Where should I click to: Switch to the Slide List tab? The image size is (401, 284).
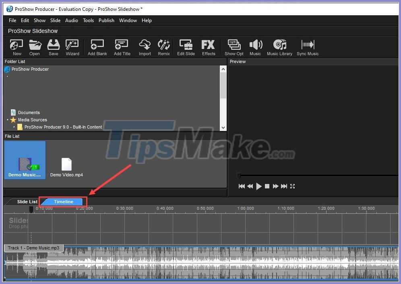pos(27,201)
